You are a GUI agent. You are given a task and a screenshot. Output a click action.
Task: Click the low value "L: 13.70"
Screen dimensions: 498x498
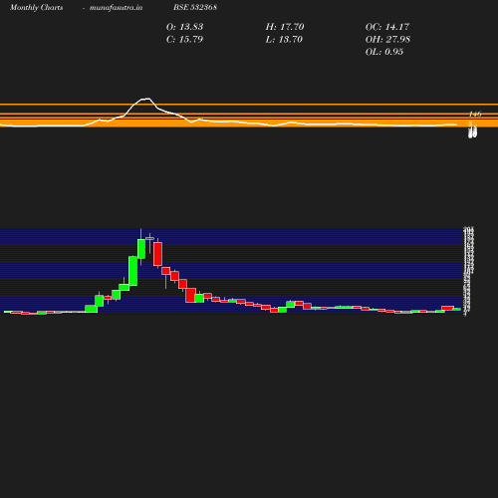click(x=284, y=39)
